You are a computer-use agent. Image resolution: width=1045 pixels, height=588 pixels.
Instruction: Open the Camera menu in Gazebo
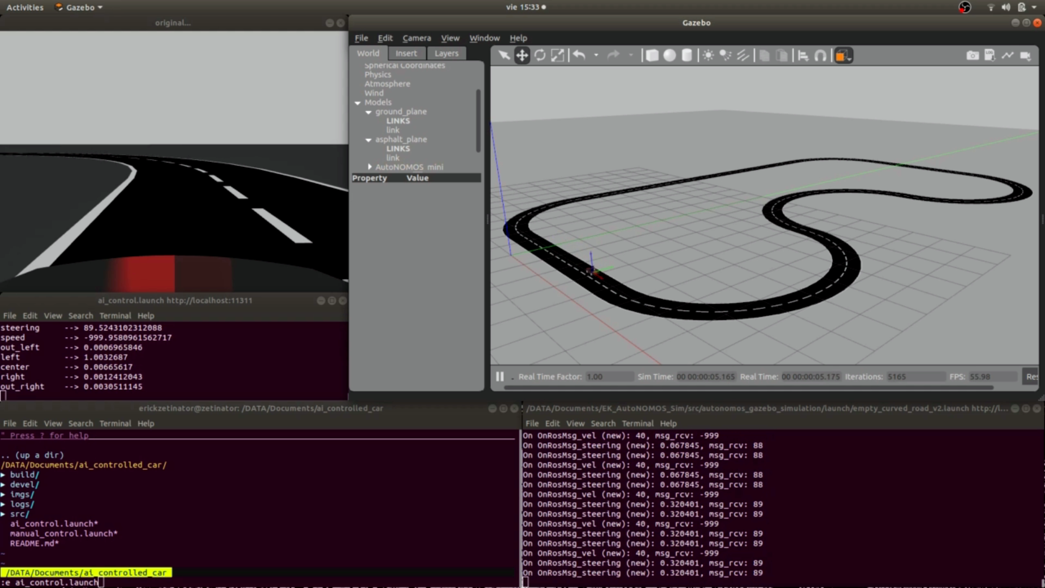click(416, 38)
